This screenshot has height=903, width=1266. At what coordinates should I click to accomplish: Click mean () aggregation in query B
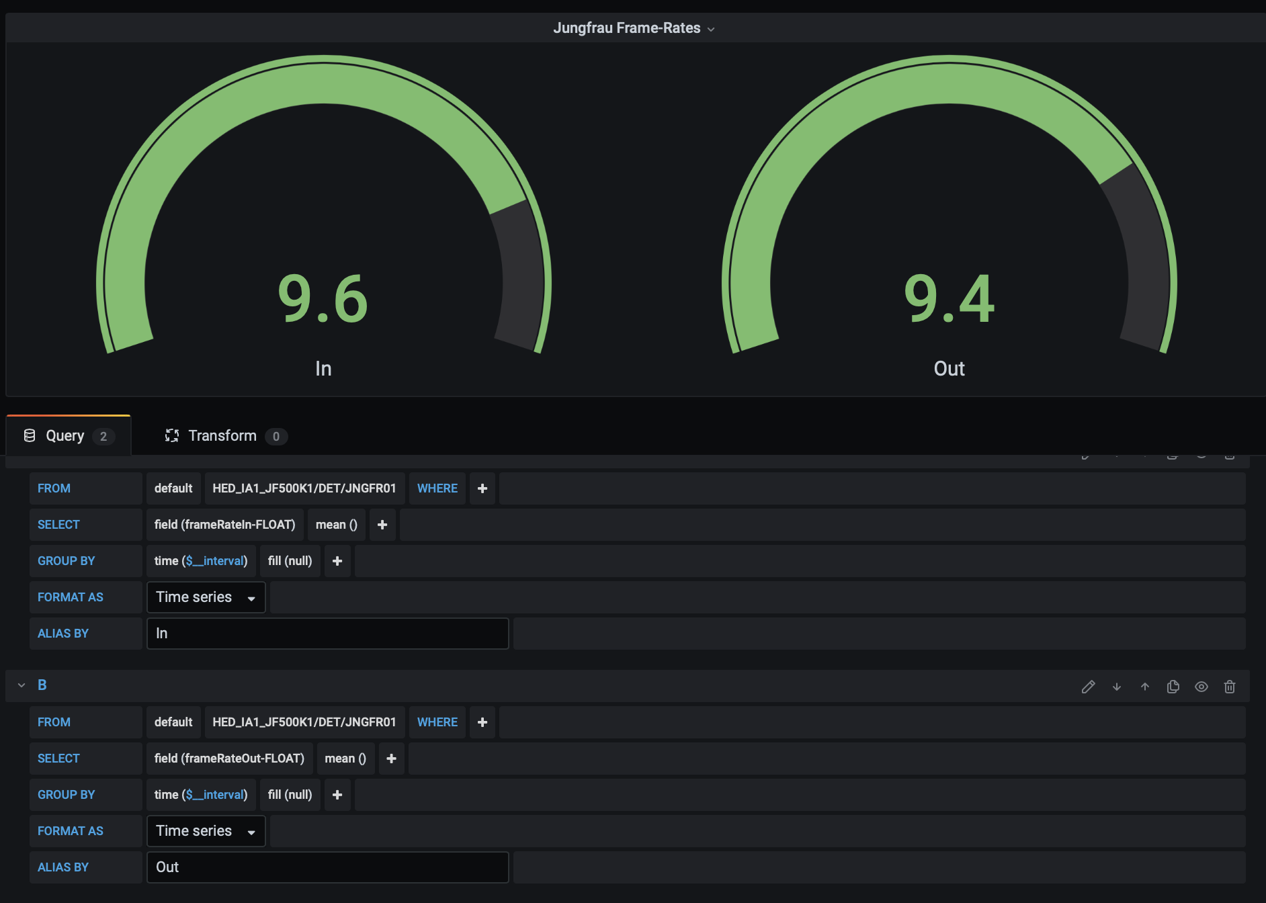[x=345, y=759]
